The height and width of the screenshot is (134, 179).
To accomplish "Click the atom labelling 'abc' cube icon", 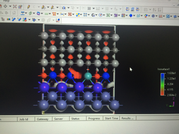I will pos(133,9).
